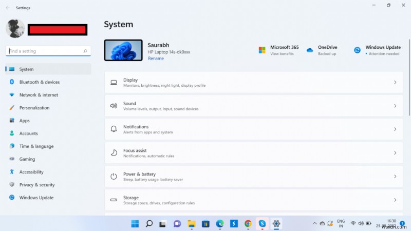This screenshot has height=231, width=411.
Task: Expand the Storage settings chevron
Action: [x=395, y=200]
